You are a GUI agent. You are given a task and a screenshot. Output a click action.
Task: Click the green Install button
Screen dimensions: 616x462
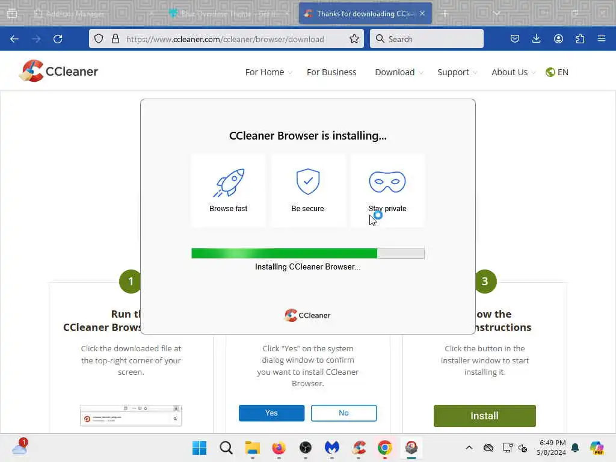[484, 416]
